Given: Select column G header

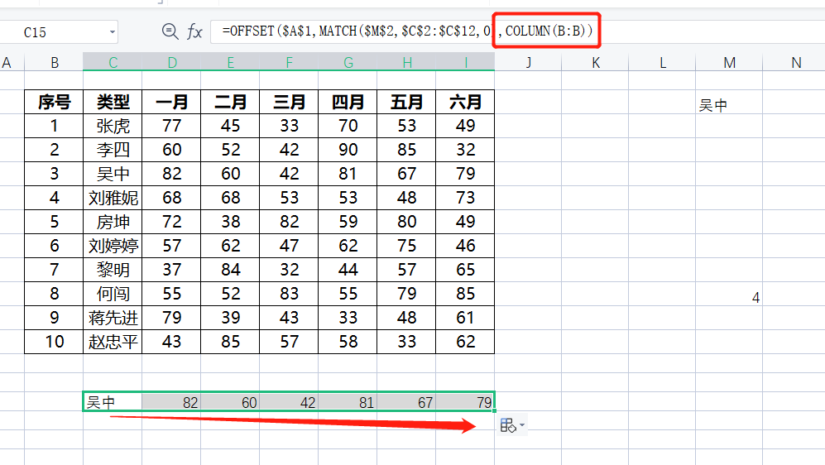Looking at the screenshot, I should (348, 63).
